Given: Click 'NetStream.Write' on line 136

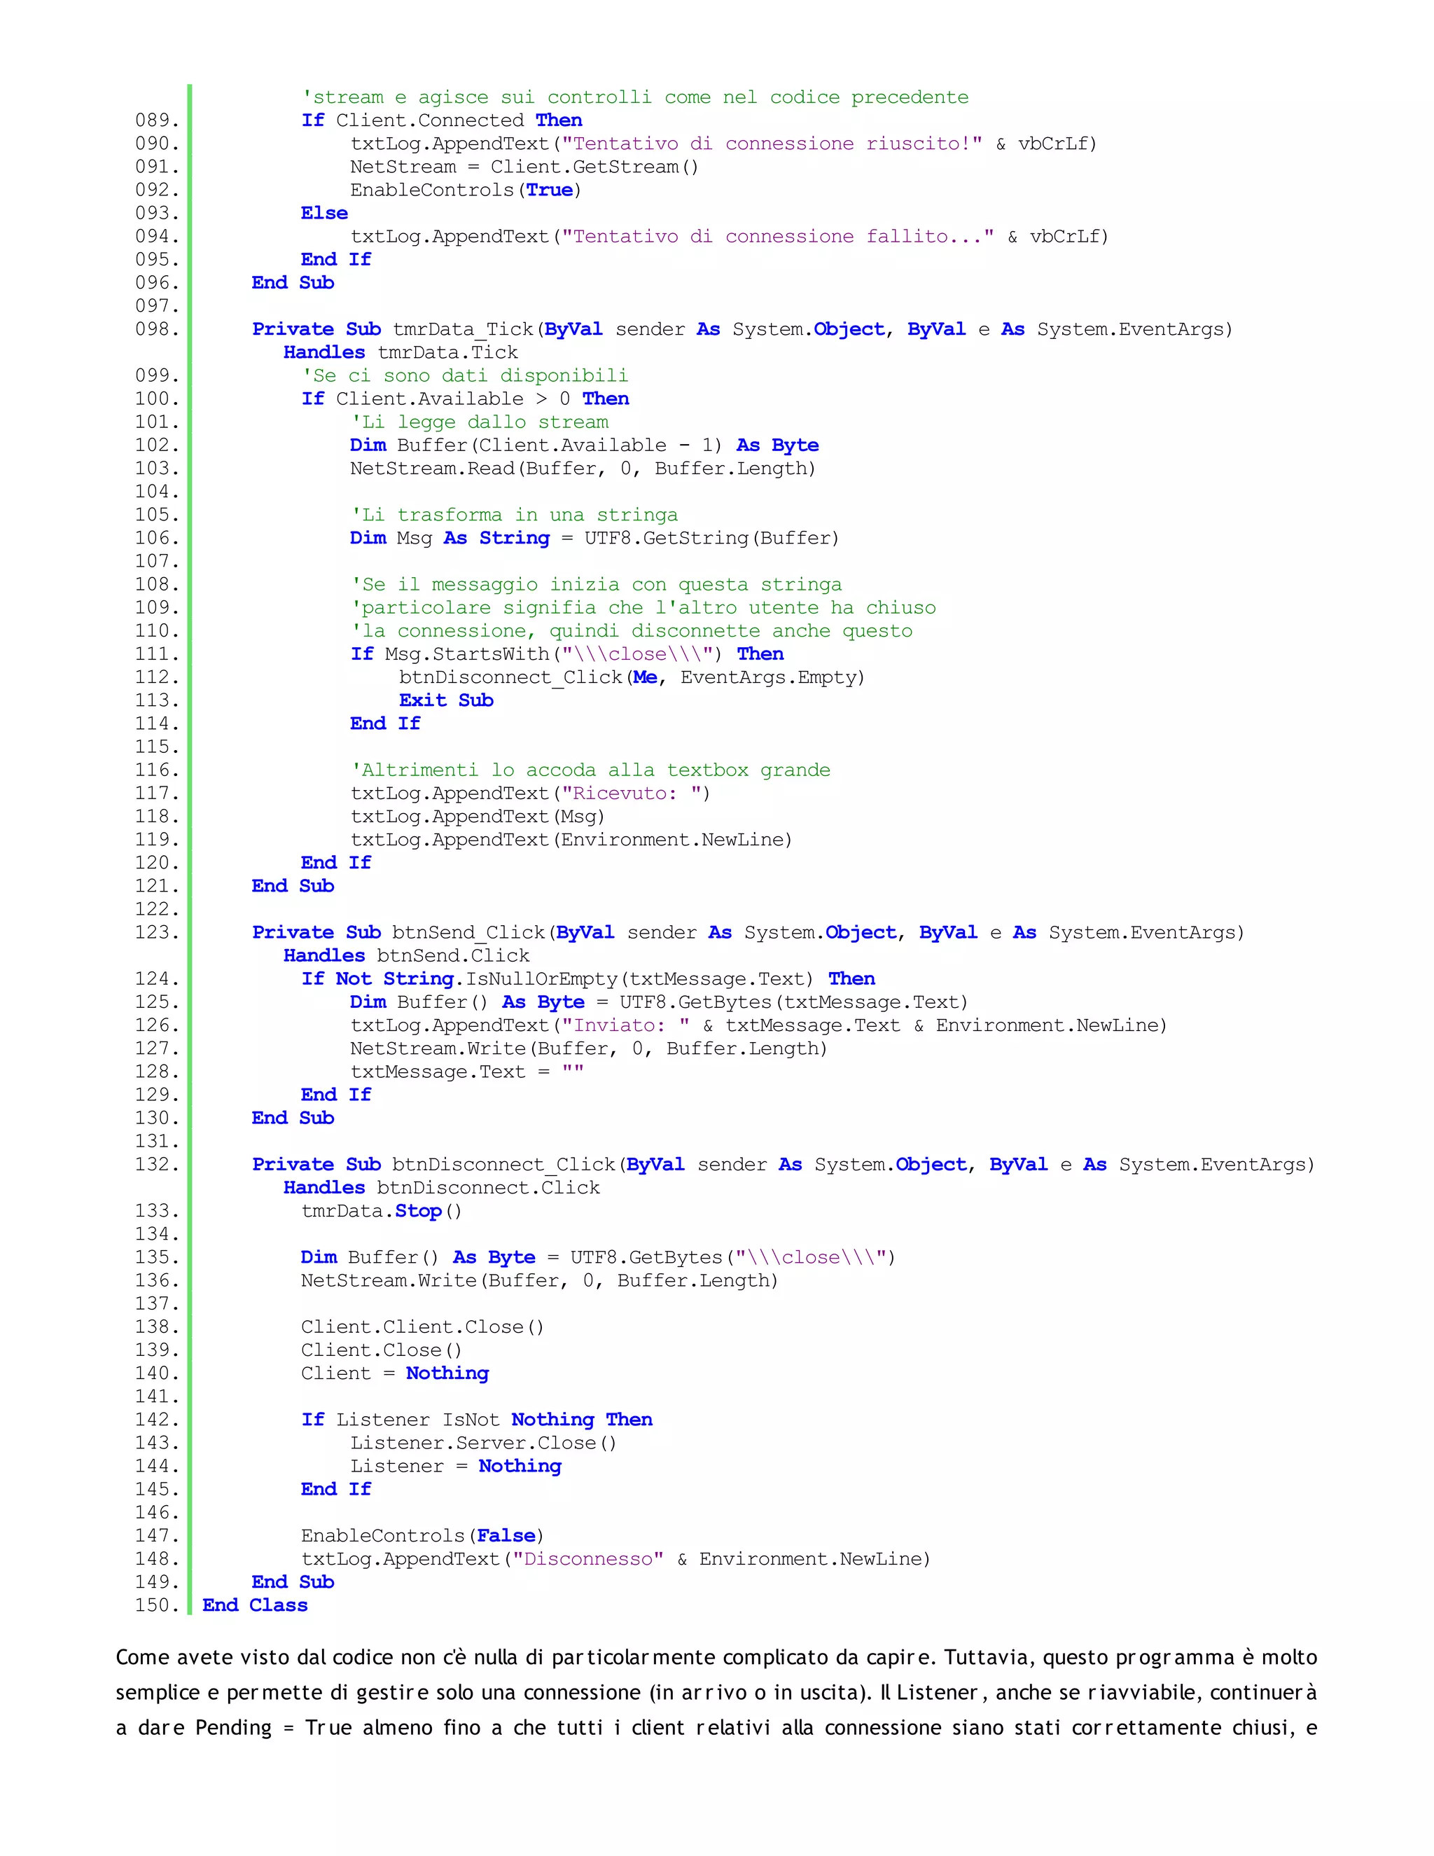Looking at the screenshot, I should [389, 1281].
